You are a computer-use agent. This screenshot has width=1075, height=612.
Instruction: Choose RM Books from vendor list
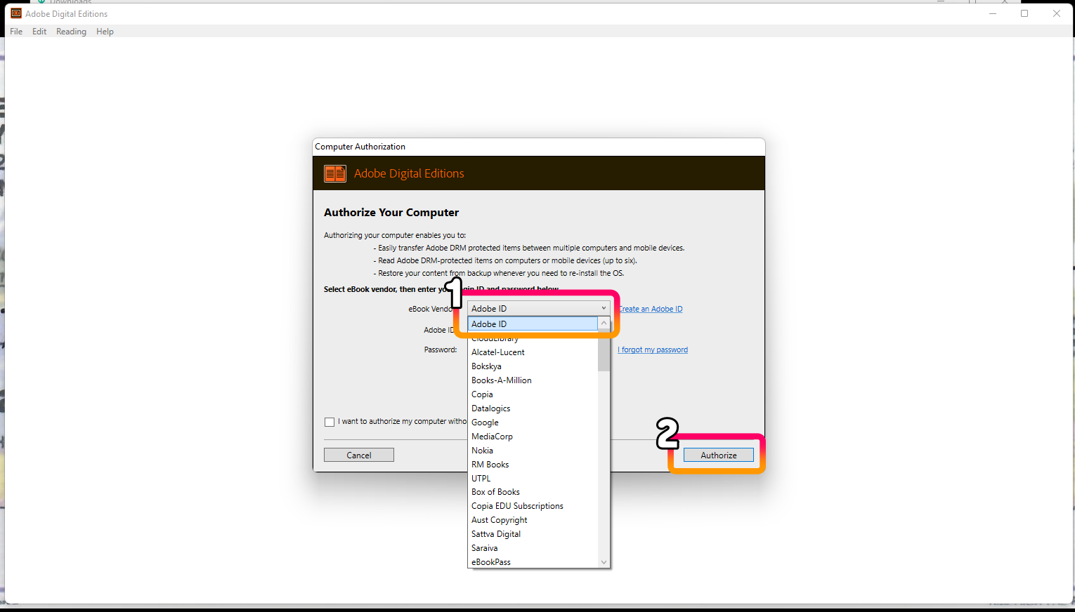(533, 465)
